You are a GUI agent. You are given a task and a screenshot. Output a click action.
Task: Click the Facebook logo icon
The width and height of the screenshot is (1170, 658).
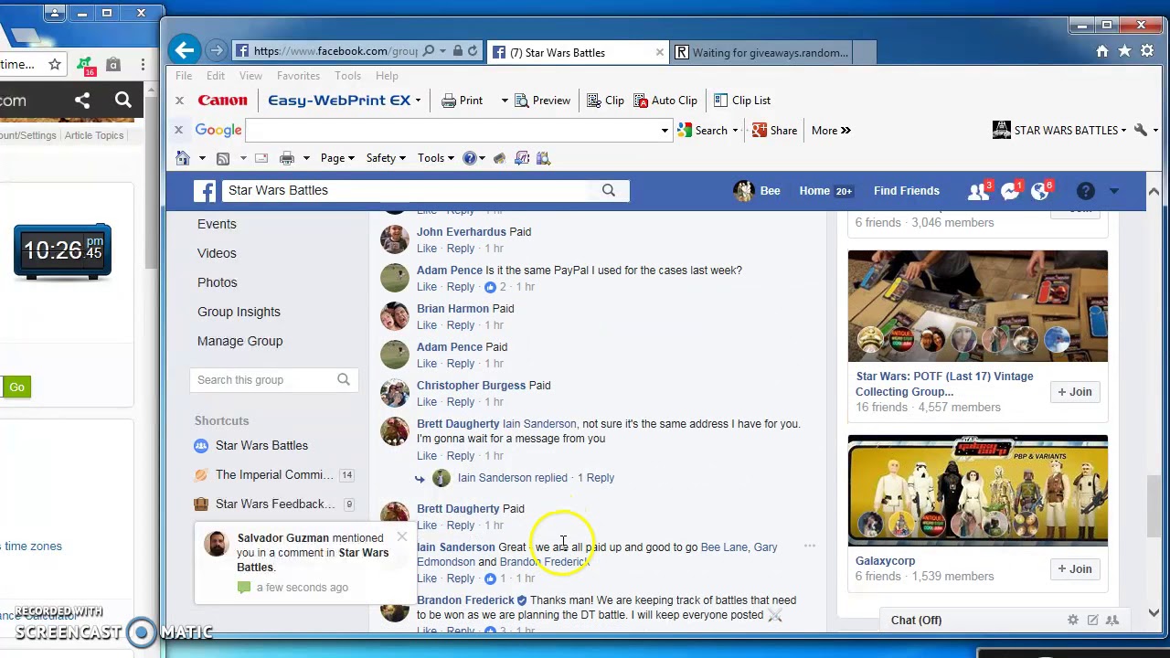206,190
